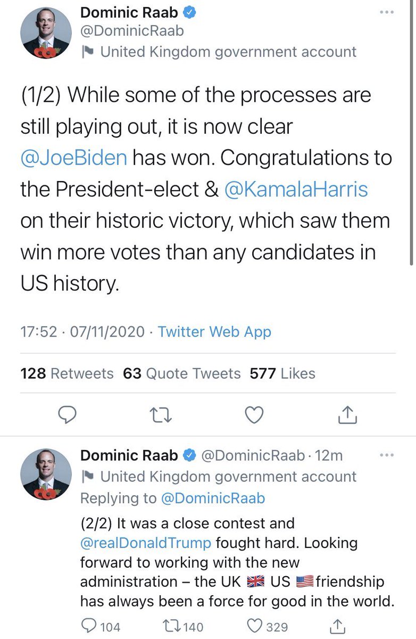Open the reply tweet's profile picture
Screen dimensions: 416x639
[x=46, y=475]
